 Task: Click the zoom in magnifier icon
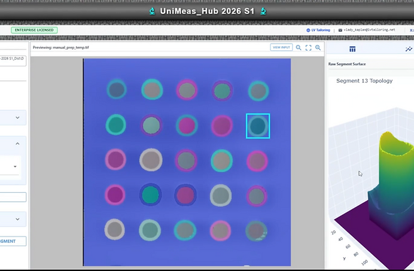click(318, 47)
